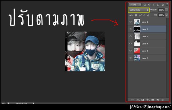Select the Layer 6 name
This screenshot has width=172, height=110.
[145, 29]
